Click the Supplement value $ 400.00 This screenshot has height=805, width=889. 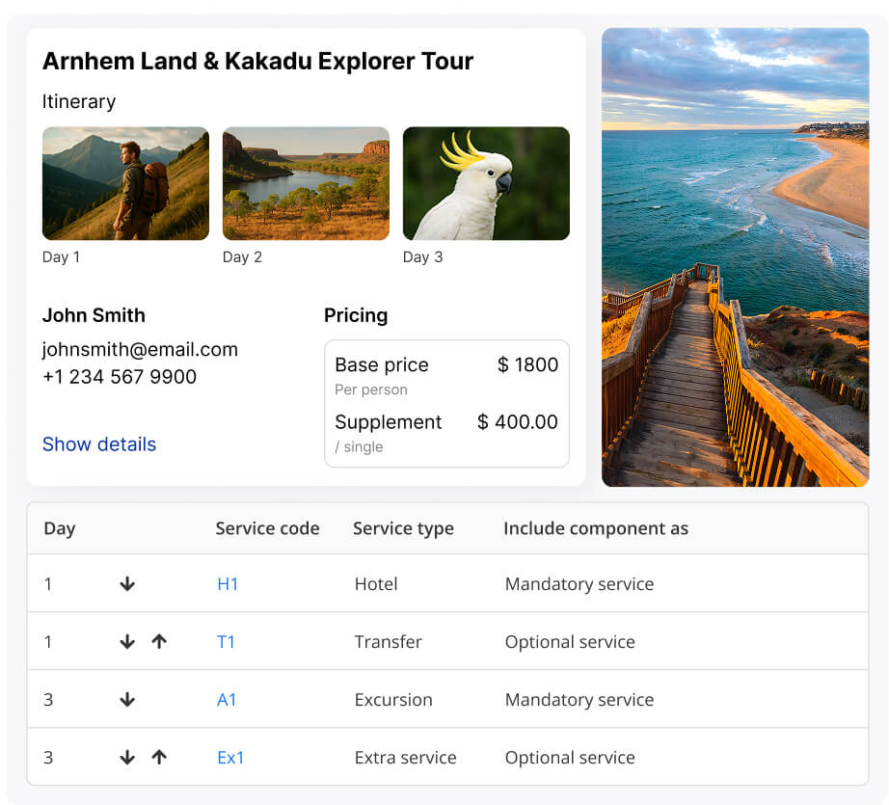coord(518,421)
